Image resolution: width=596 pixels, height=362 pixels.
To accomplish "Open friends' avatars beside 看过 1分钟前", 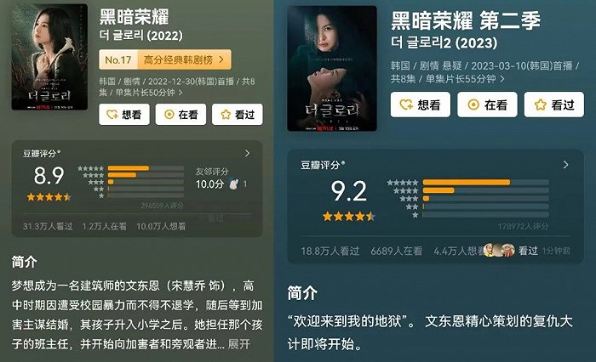I will (500, 250).
